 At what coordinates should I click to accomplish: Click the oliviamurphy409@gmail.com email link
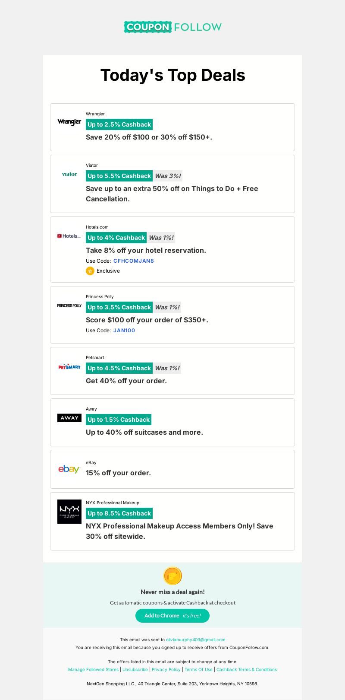pos(196,640)
